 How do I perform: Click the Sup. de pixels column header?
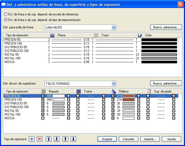(x=161, y=91)
